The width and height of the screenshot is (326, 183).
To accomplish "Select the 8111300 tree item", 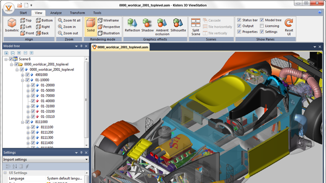I will click(47, 138).
